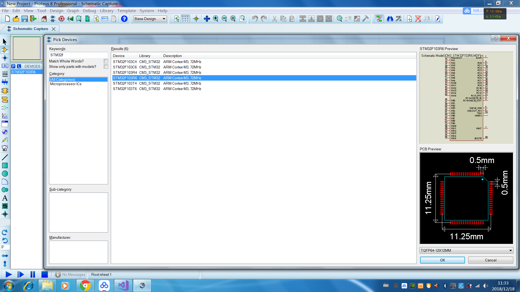Open the Help question mark icon
The image size is (520, 292).
point(124,19)
